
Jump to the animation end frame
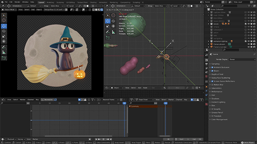(x=111, y=139)
